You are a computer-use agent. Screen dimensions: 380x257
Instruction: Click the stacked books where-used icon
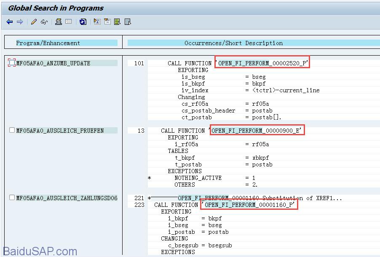59,22
